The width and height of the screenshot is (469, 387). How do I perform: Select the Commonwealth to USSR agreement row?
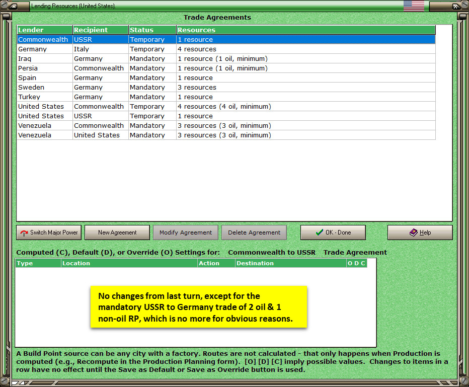[226, 39]
